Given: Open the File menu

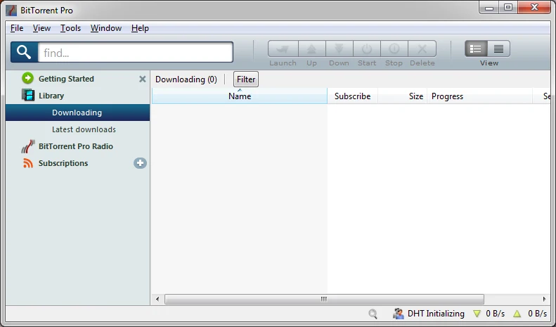Looking at the screenshot, I should coord(17,28).
